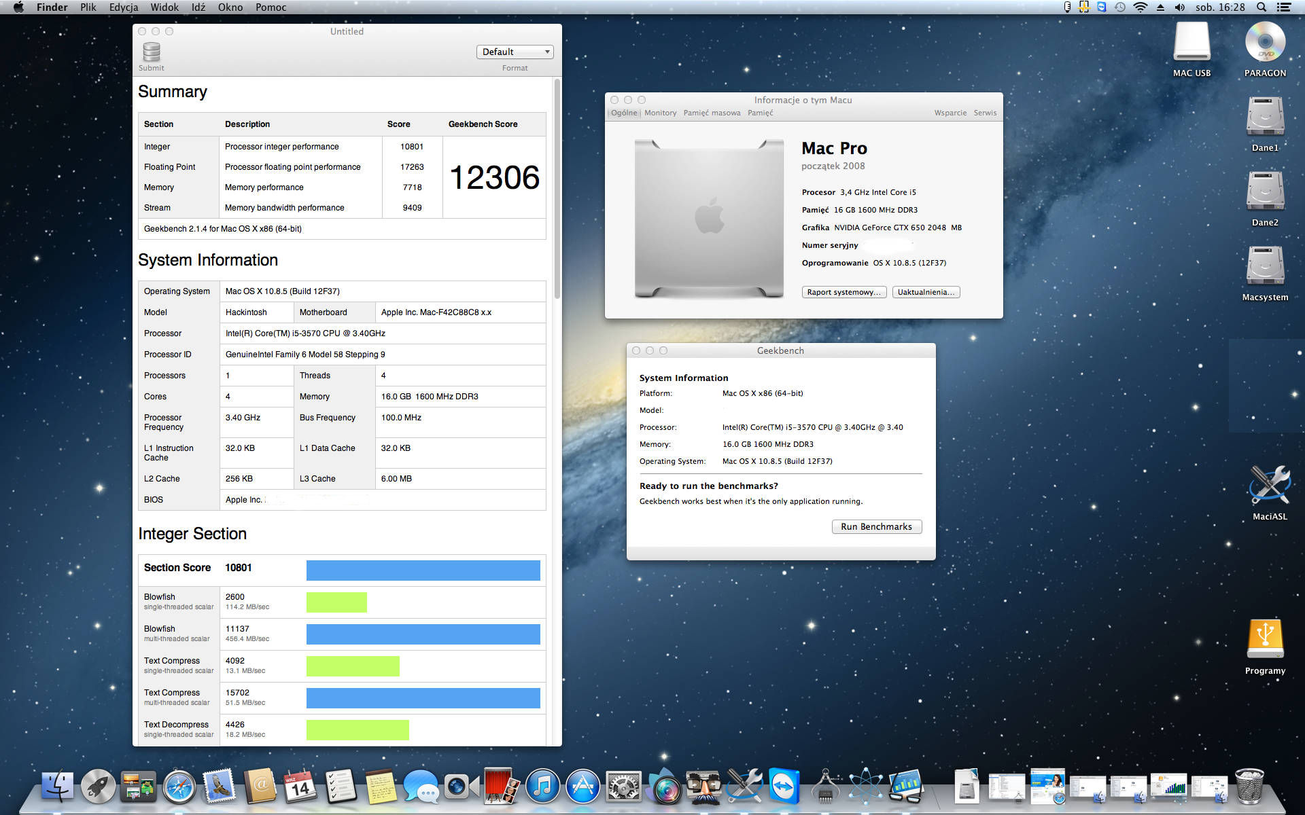Open Reminders from the Dock
Image resolution: width=1305 pixels, height=815 pixels.
341,786
